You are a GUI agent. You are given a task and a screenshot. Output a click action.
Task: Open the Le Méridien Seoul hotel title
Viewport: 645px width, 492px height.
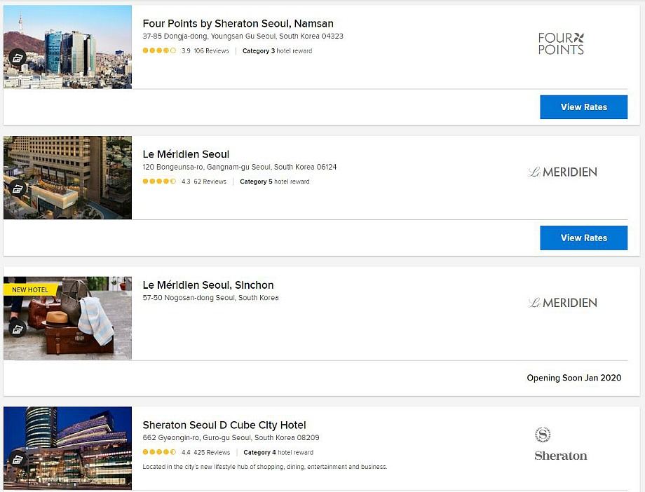(x=186, y=154)
